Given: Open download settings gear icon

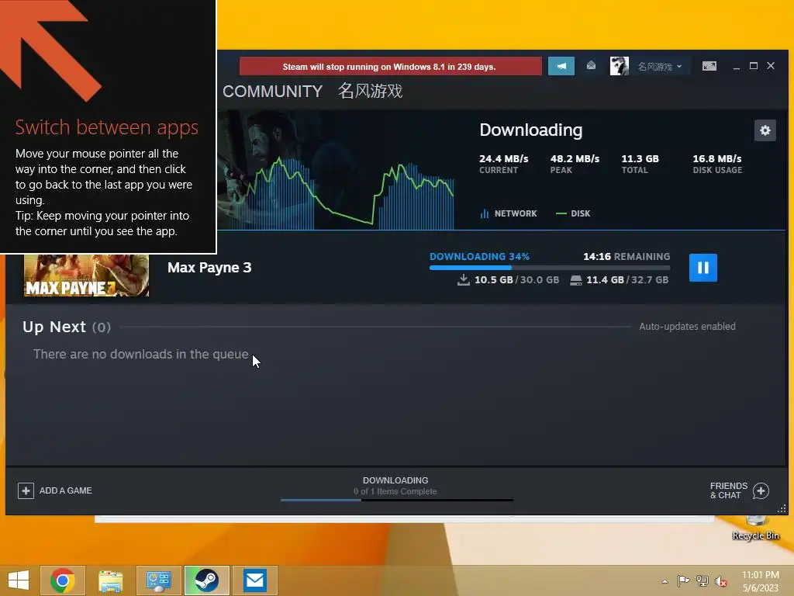Looking at the screenshot, I should coord(765,130).
